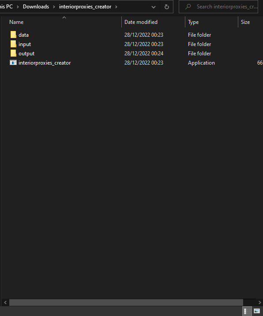The image size is (263, 316).
Task: Click the 'Application' type cell
Action: 201,63
